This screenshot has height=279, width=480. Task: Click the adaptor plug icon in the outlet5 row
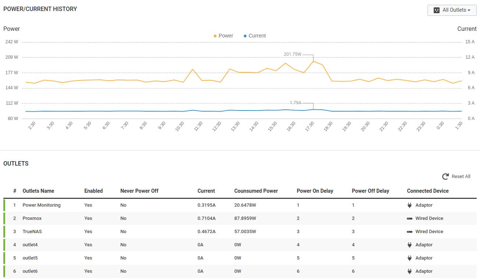(x=409, y=258)
